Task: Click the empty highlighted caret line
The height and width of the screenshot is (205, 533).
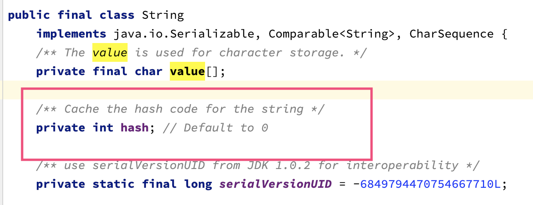Action: click(266, 90)
